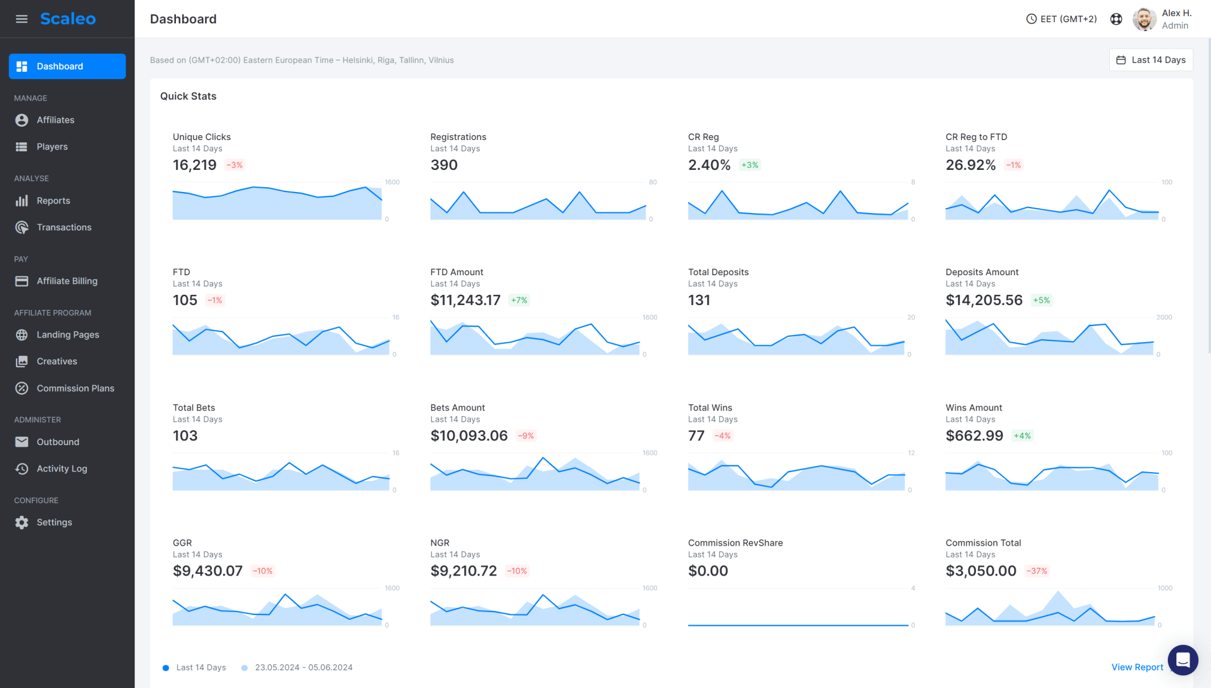Open Settings configure section

[x=53, y=522]
